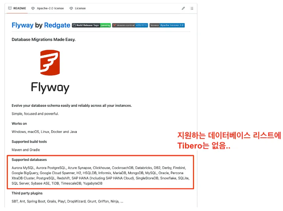Click the red Korean annotation about Tibero

[x=229, y=140]
